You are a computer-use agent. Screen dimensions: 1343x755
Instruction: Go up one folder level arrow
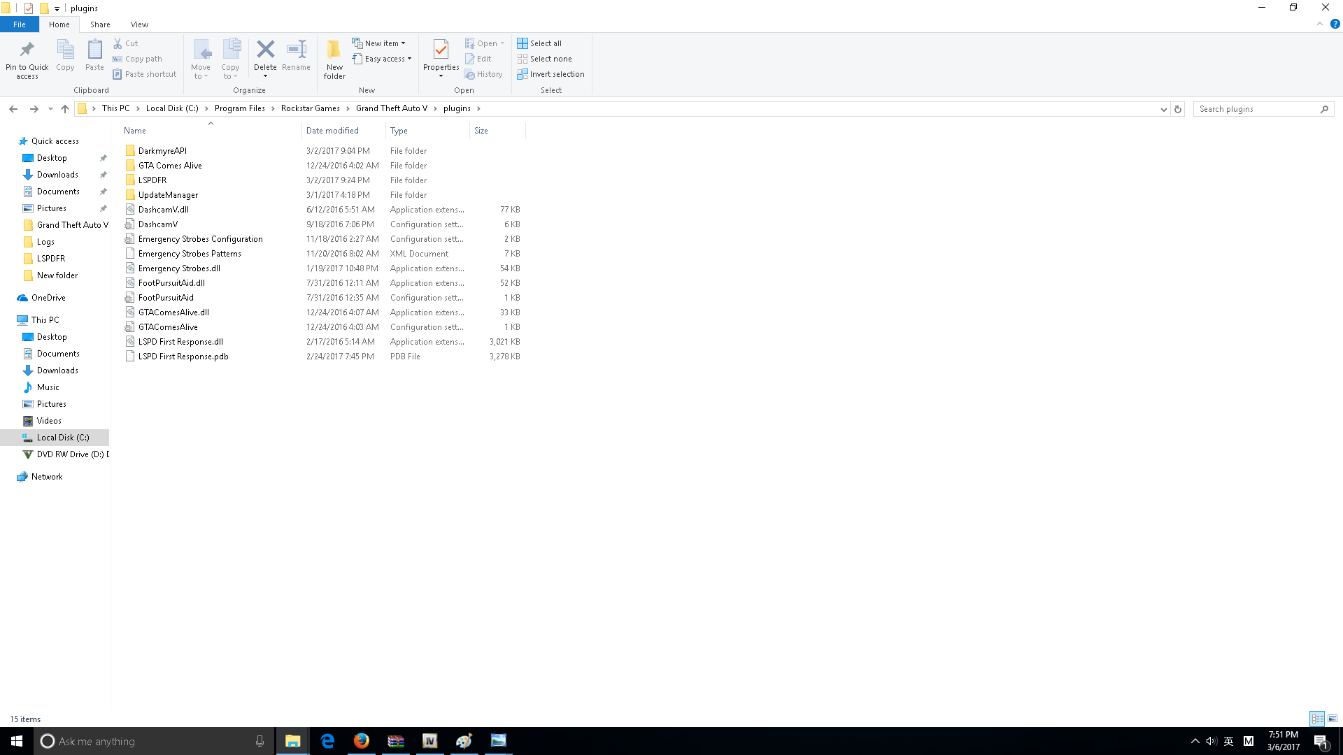point(65,109)
